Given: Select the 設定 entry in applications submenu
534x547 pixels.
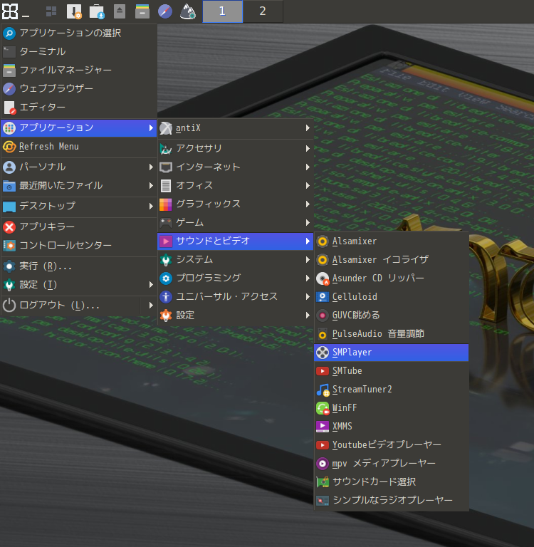Looking at the screenshot, I should (236, 316).
